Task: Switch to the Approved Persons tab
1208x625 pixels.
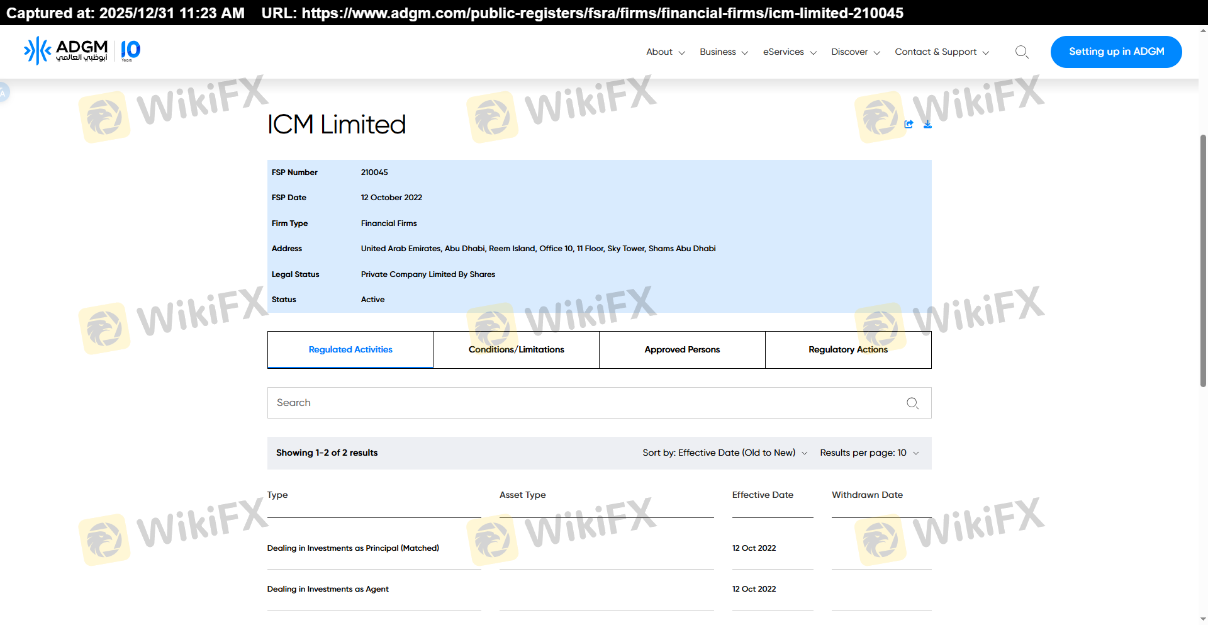Action: point(682,349)
